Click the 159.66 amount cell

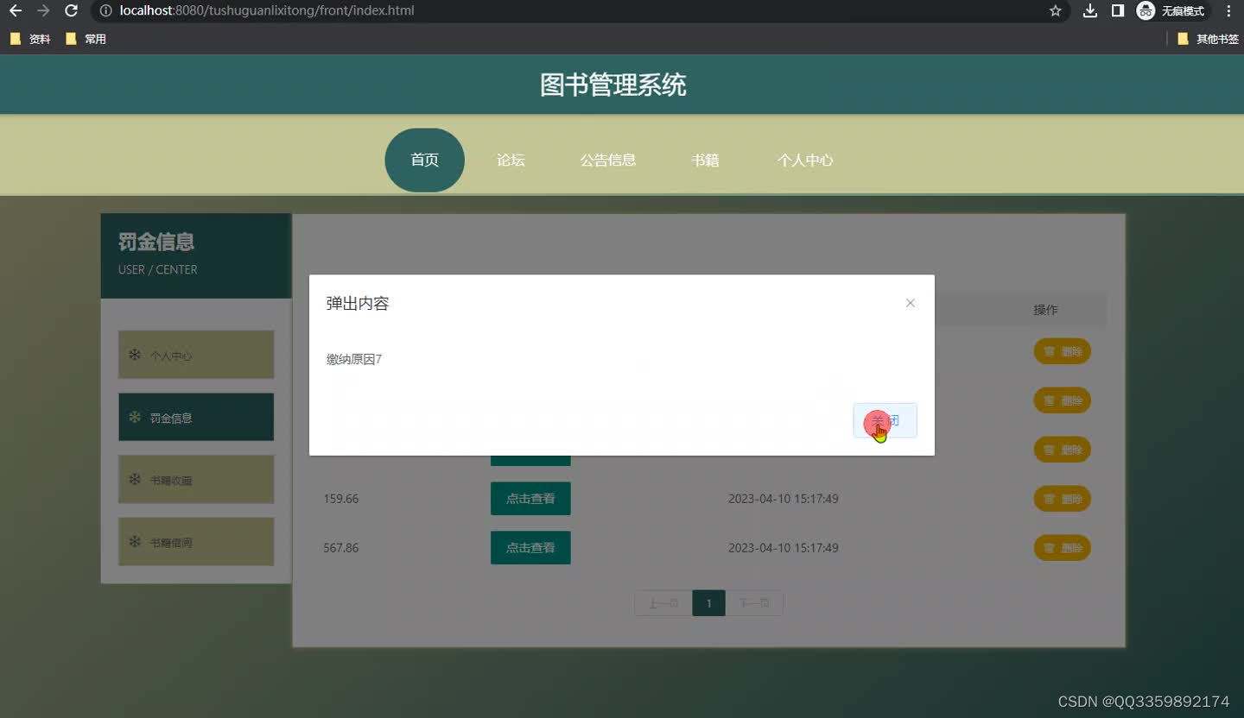pyautogui.click(x=340, y=499)
